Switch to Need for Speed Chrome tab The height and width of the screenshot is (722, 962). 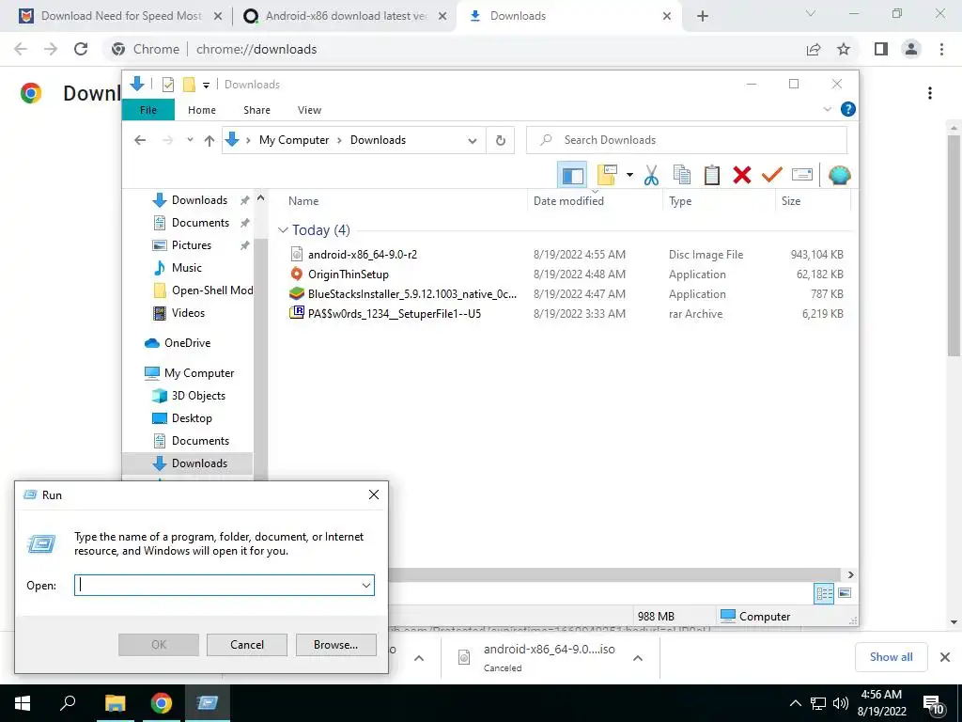pos(120,16)
